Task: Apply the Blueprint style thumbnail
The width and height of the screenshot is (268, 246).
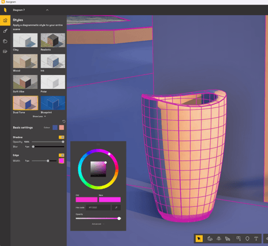Action: (x=53, y=103)
